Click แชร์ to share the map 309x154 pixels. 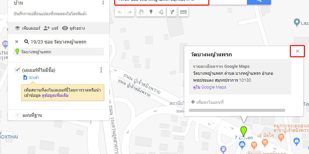click(51, 28)
